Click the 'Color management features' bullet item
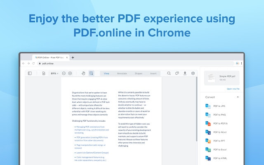Viewport: 264px width, 165px height. pos(90,159)
